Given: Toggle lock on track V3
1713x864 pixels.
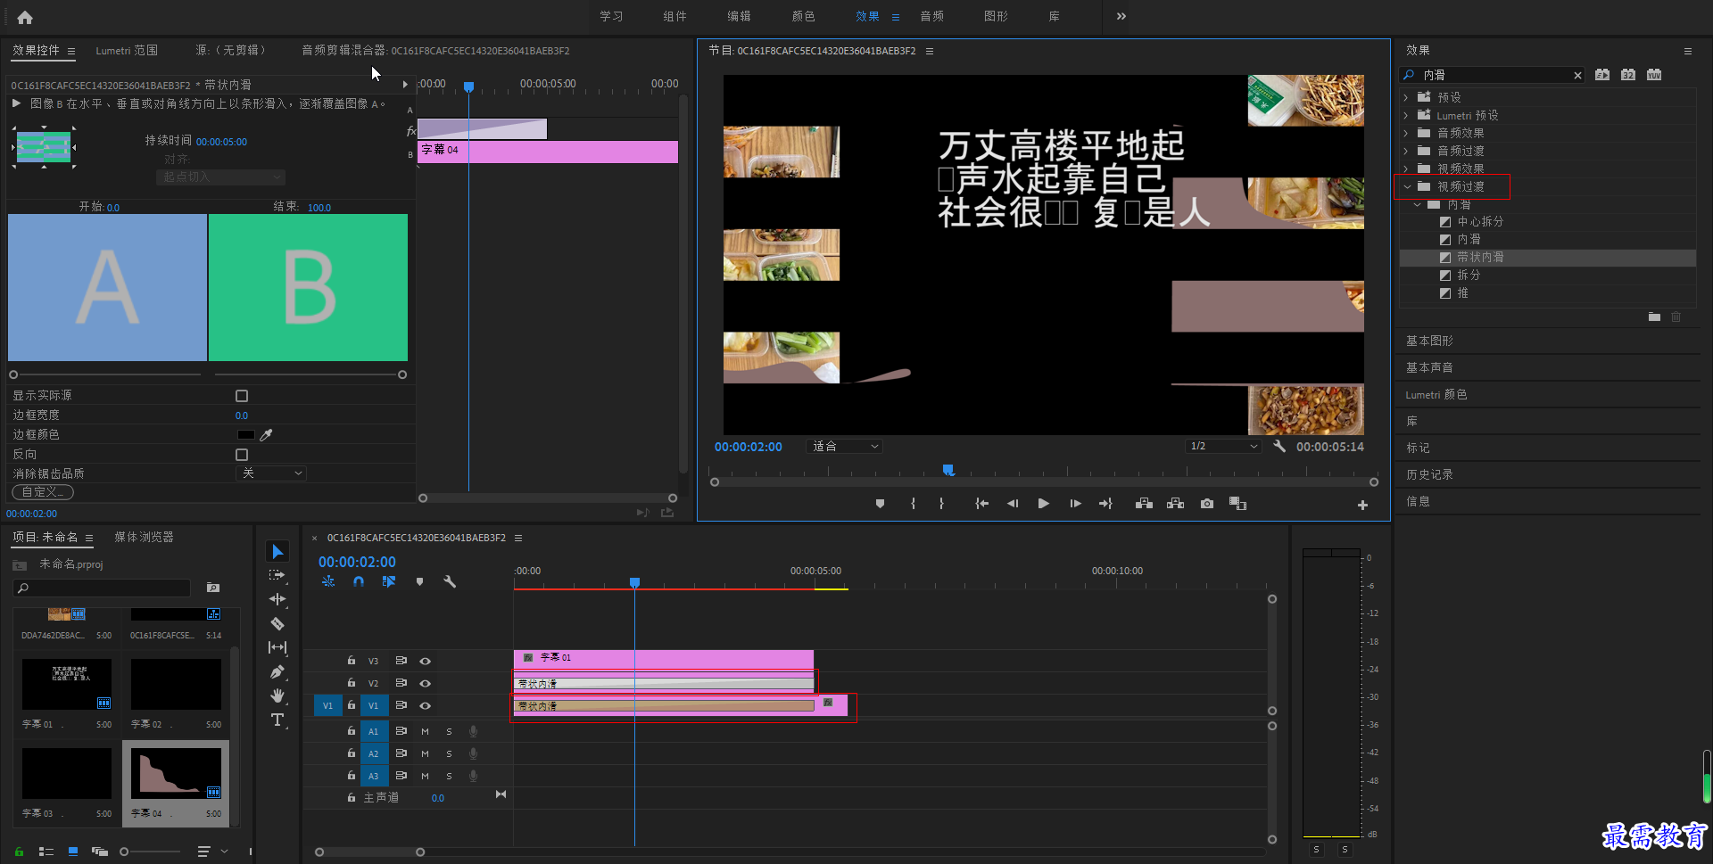Looking at the screenshot, I should point(352,661).
